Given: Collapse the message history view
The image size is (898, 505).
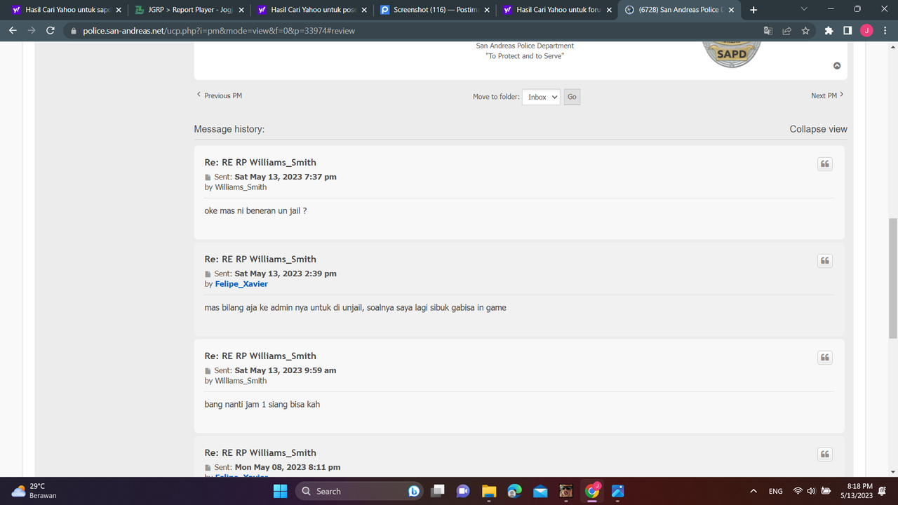Looking at the screenshot, I should [818, 129].
